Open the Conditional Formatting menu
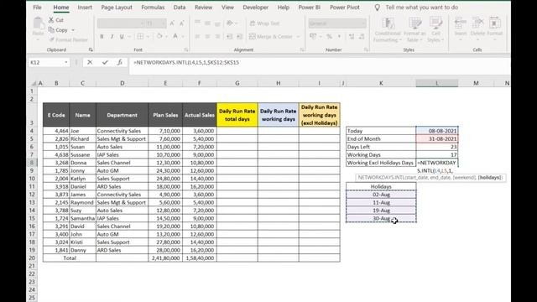 [x=388, y=30]
